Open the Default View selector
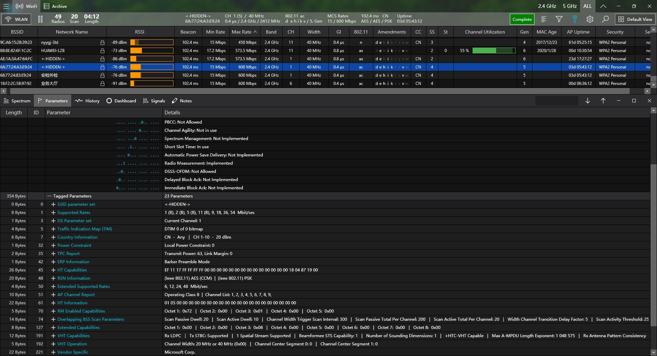The image size is (657, 356). coord(635,19)
